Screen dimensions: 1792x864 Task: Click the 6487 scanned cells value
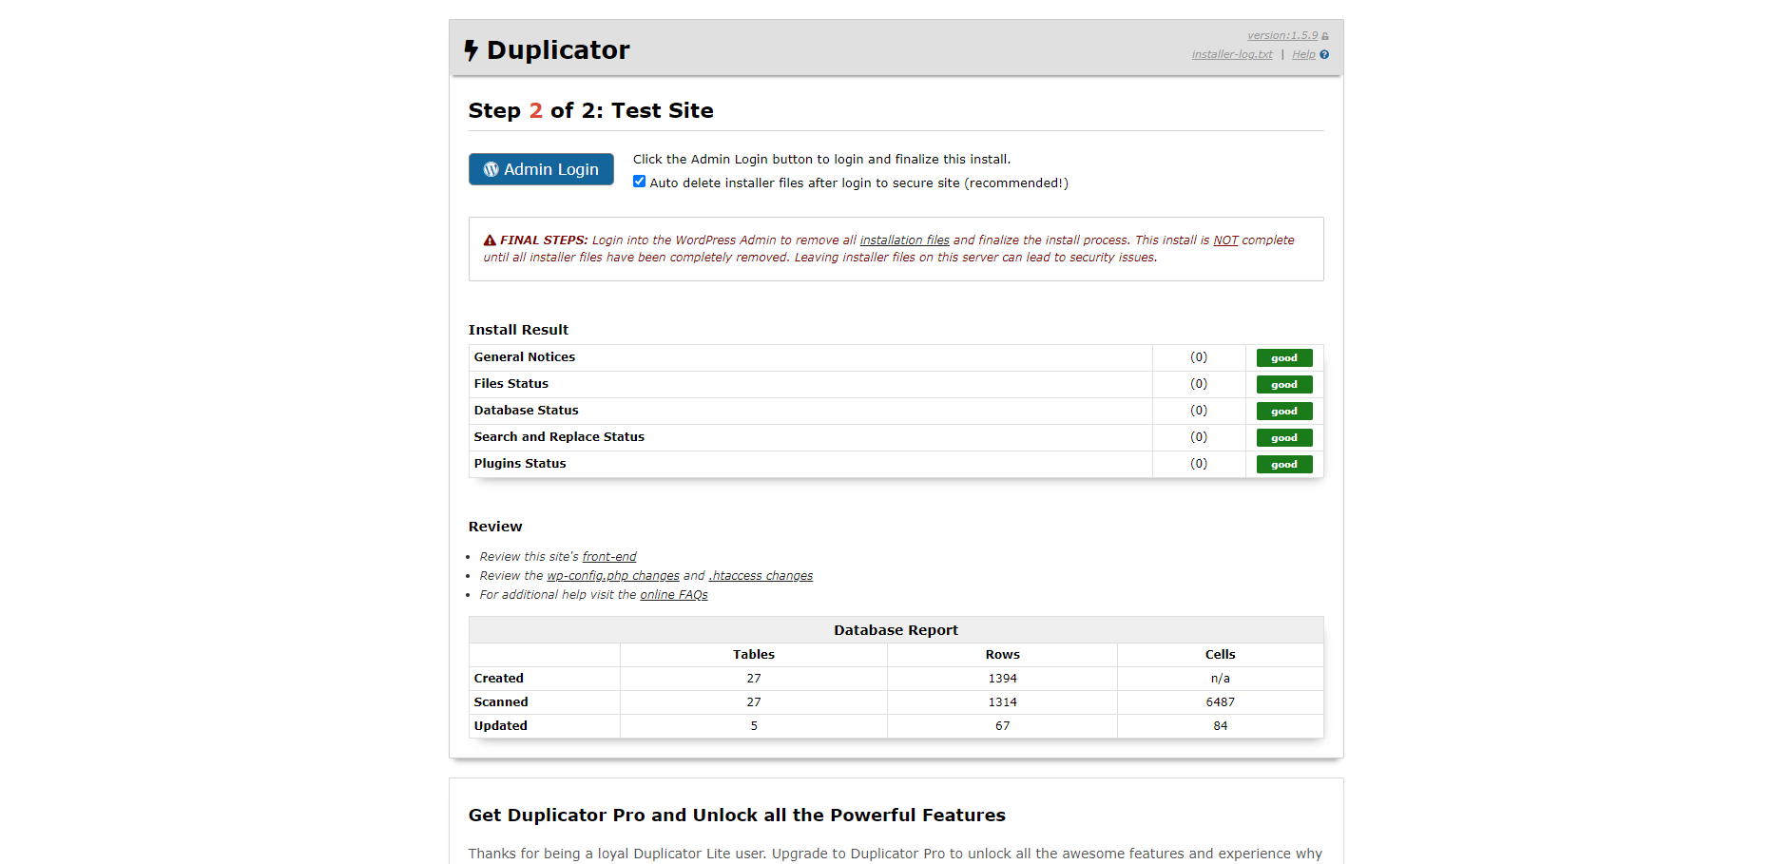pyautogui.click(x=1221, y=702)
